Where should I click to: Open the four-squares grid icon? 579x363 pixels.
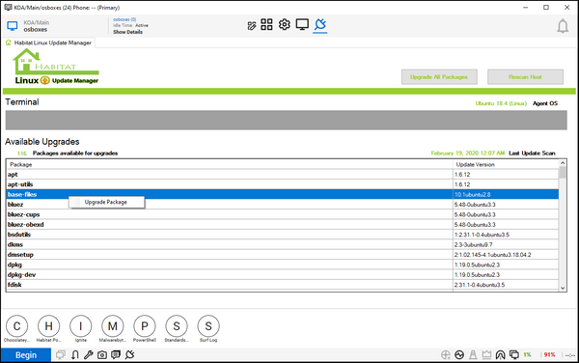[x=266, y=25]
